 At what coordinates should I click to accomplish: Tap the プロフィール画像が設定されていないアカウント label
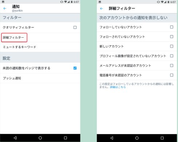[133, 56]
